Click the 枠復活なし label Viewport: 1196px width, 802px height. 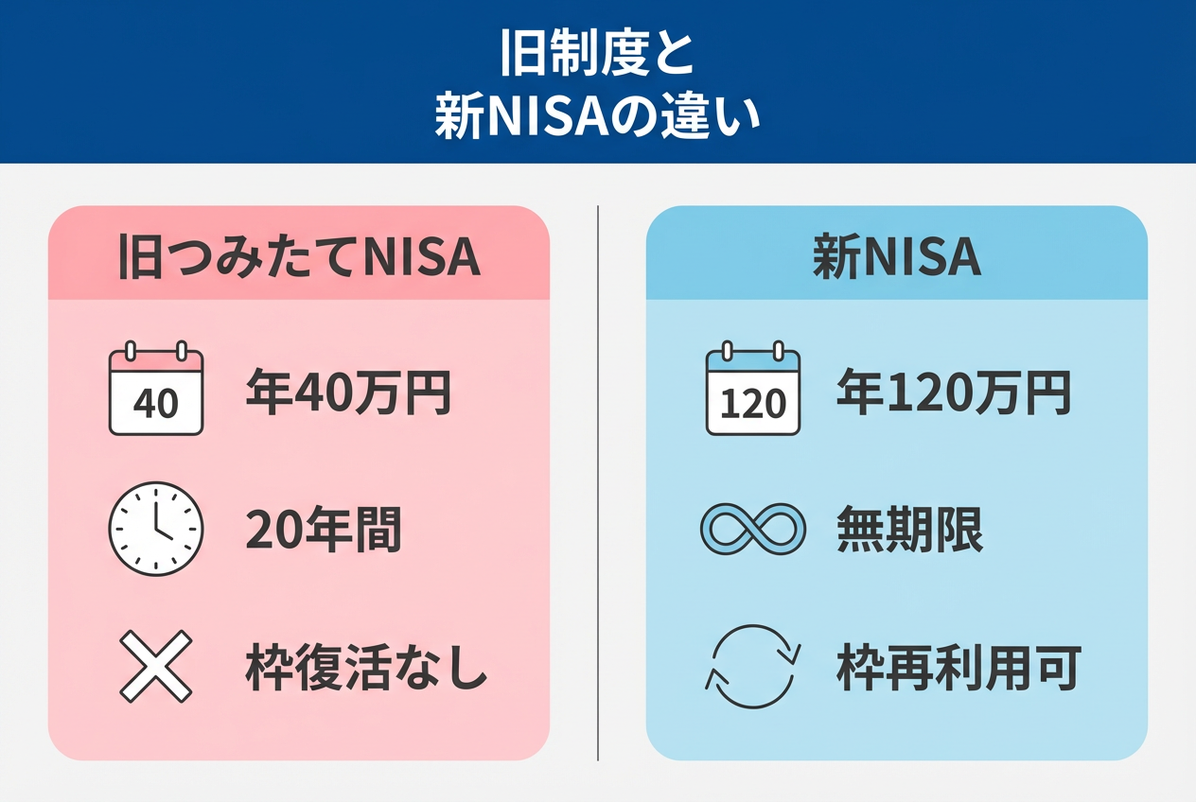click(x=367, y=669)
